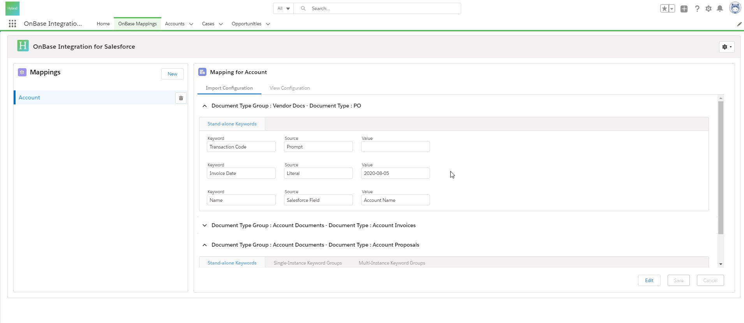Click the edit page pencil icon
The height and width of the screenshot is (323, 744).
[x=739, y=24]
